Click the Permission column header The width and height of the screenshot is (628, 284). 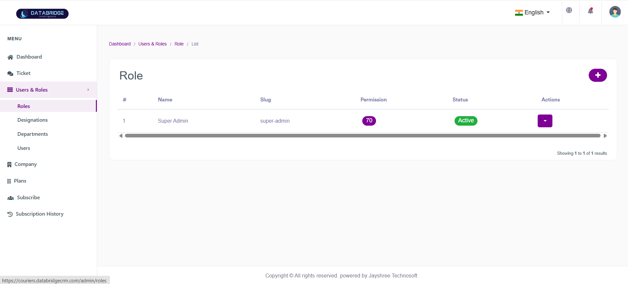373,100
